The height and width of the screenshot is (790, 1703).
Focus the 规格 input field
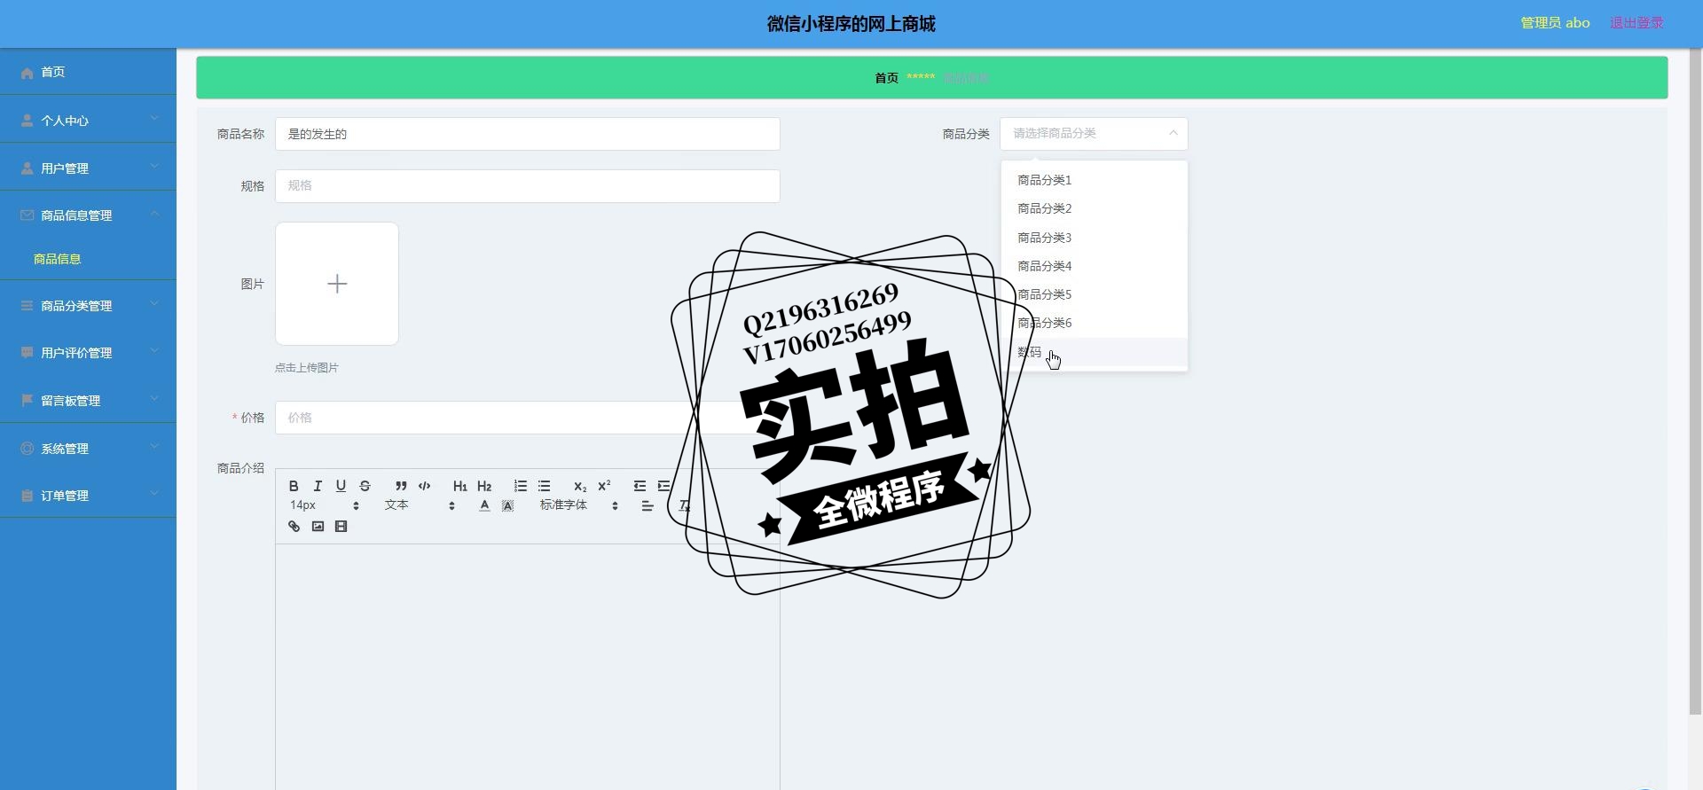click(528, 186)
